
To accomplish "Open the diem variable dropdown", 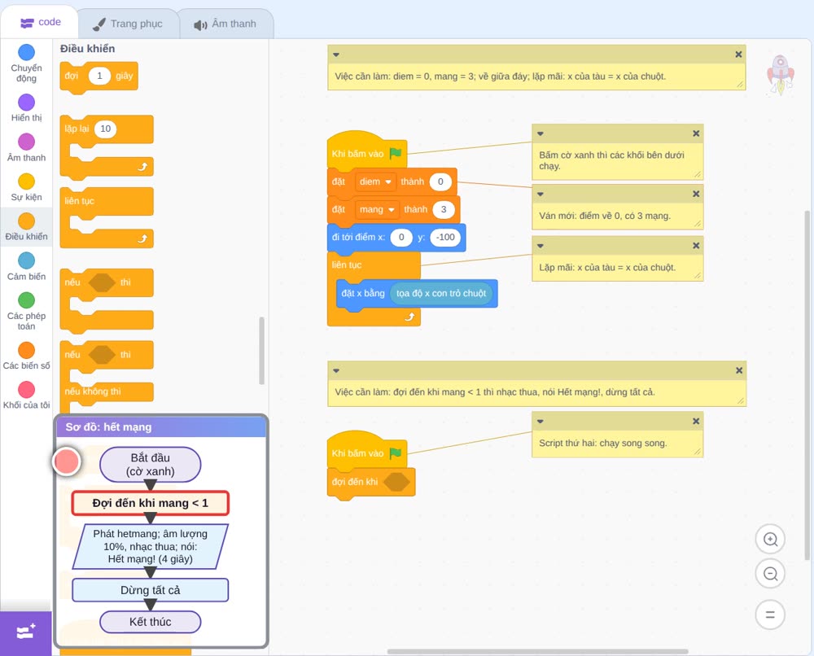I will point(376,181).
